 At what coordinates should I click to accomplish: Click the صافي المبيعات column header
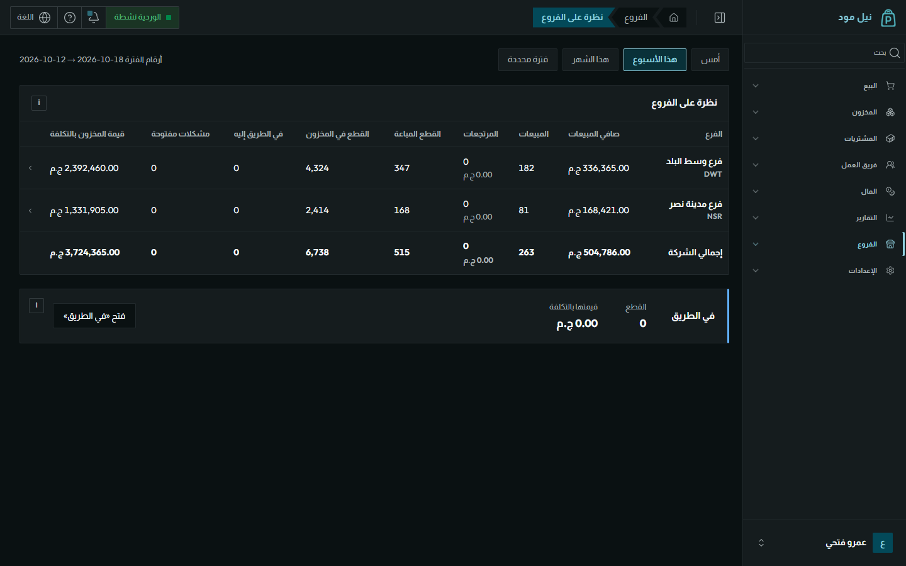pyautogui.click(x=594, y=134)
